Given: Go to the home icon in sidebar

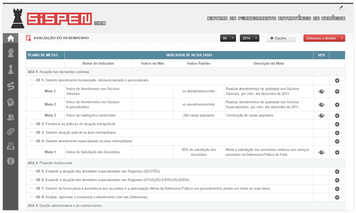Looking at the screenshot, I should click(11, 38).
